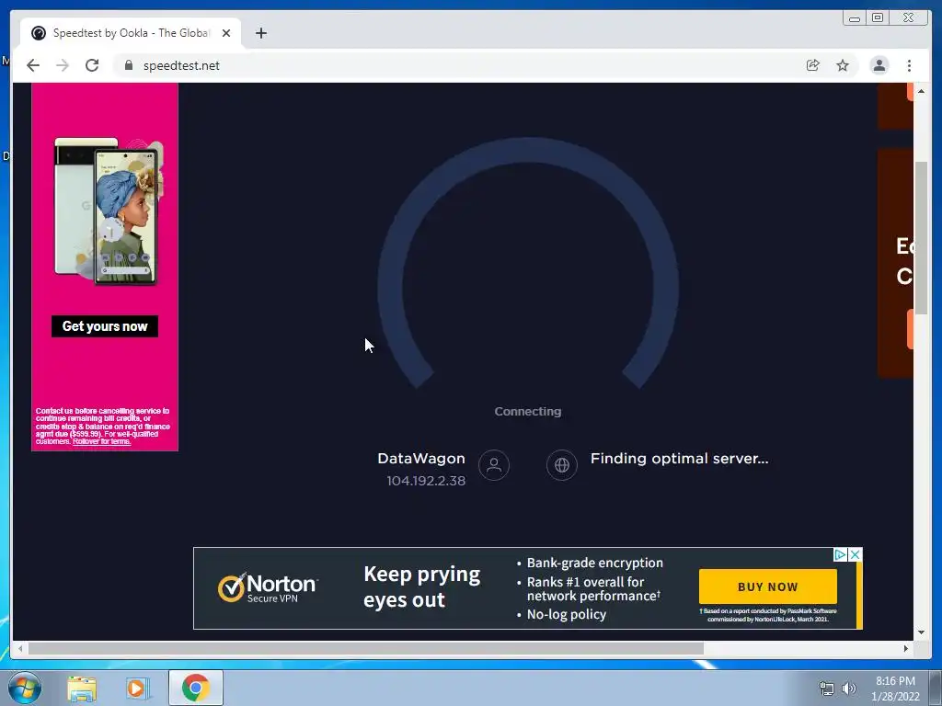Open the Rollover for terms link
942x706 pixels.
coord(101,441)
